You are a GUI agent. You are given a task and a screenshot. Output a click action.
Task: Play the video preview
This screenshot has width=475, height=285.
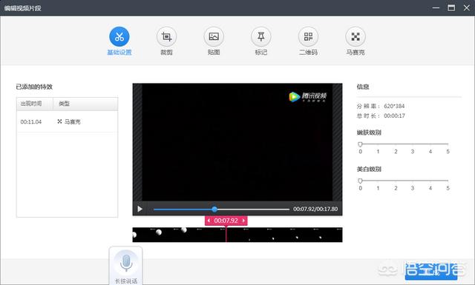click(x=140, y=209)
